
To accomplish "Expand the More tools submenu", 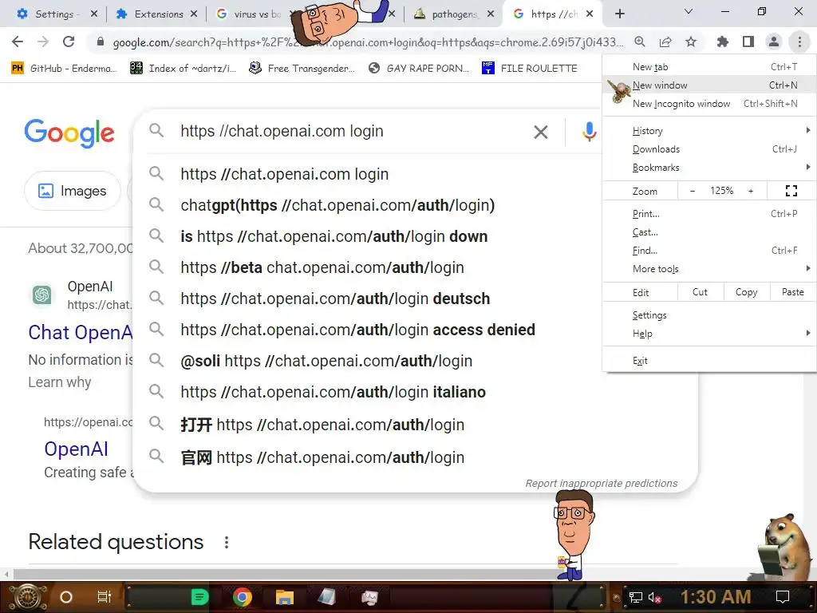I will pyautogui.click(x=709, y=268).
